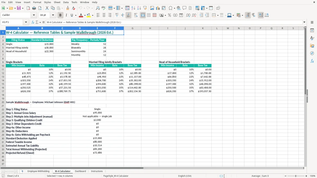This screenshot has height=178, width=317.
Task: Click the Copy icon
Action: coord(53,8)
